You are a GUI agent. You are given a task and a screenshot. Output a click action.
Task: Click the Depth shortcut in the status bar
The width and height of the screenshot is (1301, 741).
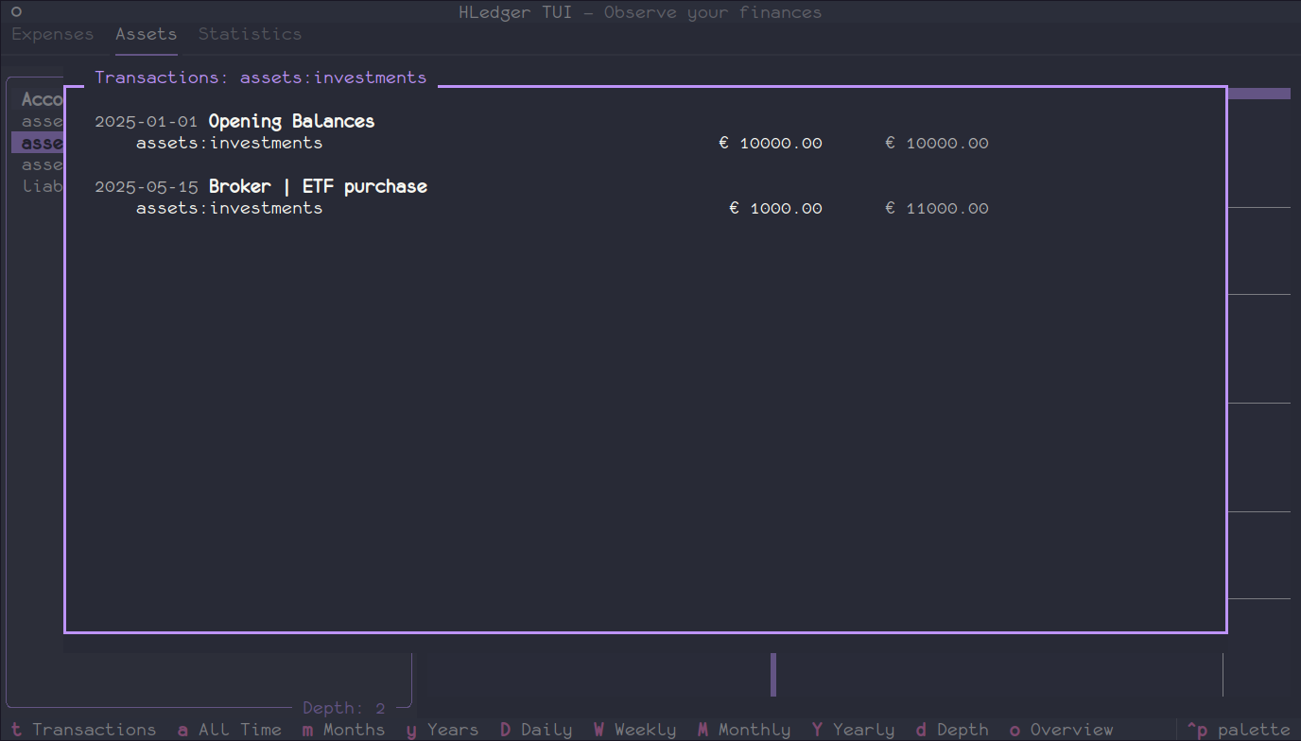pyautogui.click(x=952, y=729)
